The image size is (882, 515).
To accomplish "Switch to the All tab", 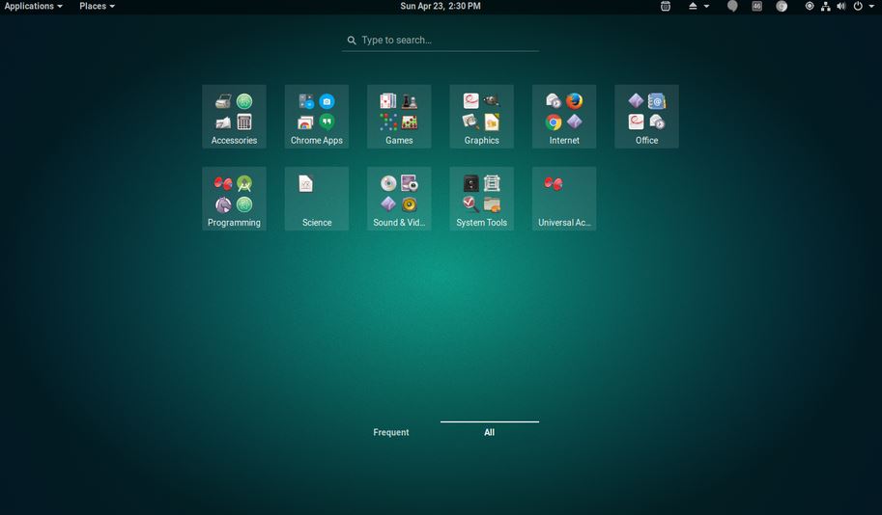I will coord(490,432).
